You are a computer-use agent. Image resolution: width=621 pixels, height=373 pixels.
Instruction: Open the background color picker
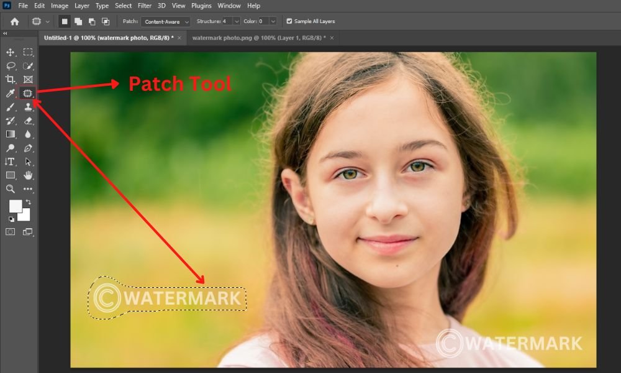click(x=25, y=216)
